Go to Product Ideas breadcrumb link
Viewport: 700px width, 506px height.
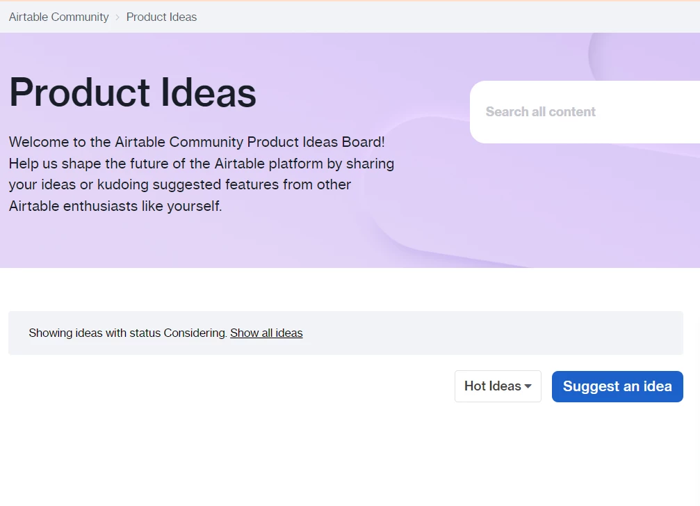(161, 17)
